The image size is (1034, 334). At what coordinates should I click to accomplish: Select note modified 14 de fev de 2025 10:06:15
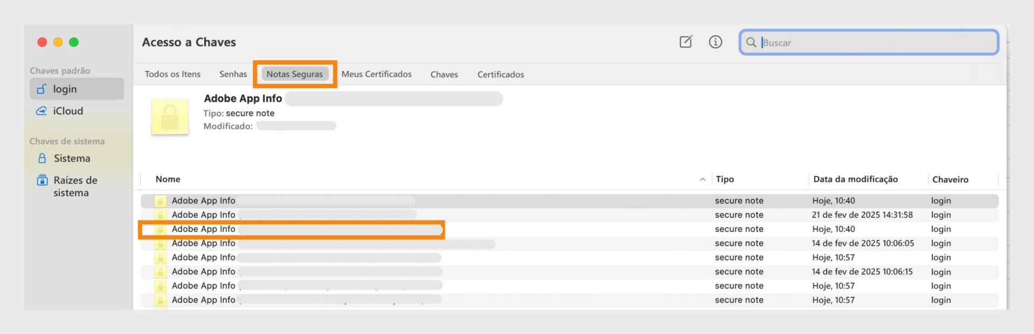[570, 272]
